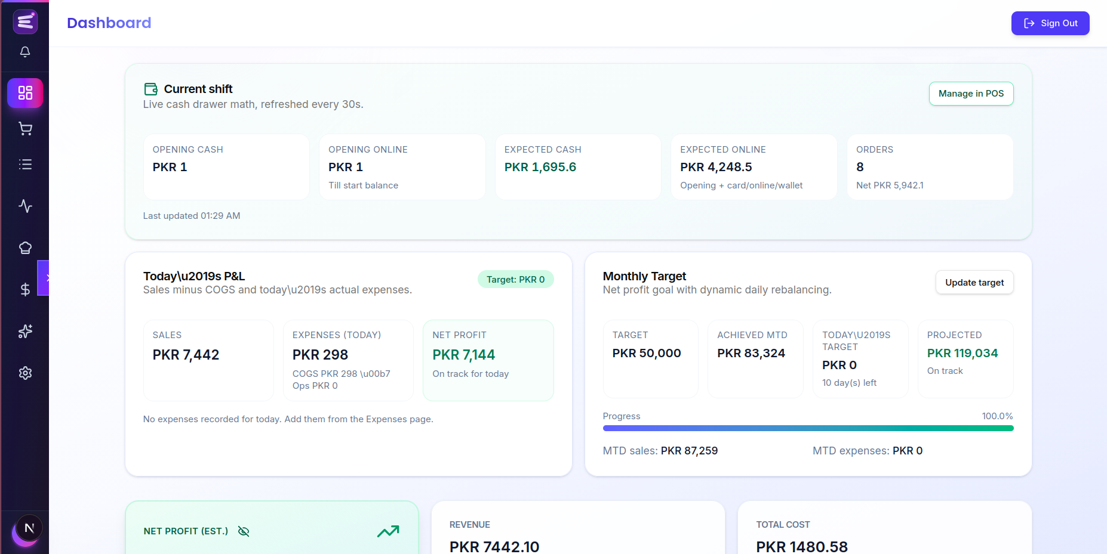Open the shopping cart POS icon
Screen dimensions: 1107x554
25,129
